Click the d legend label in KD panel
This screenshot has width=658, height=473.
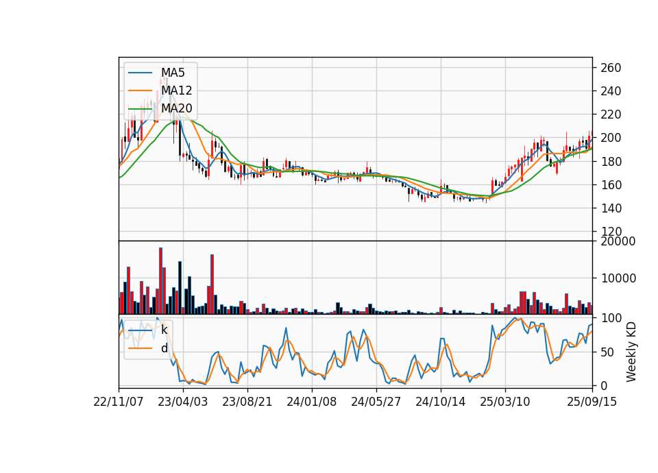click(164, 348)
